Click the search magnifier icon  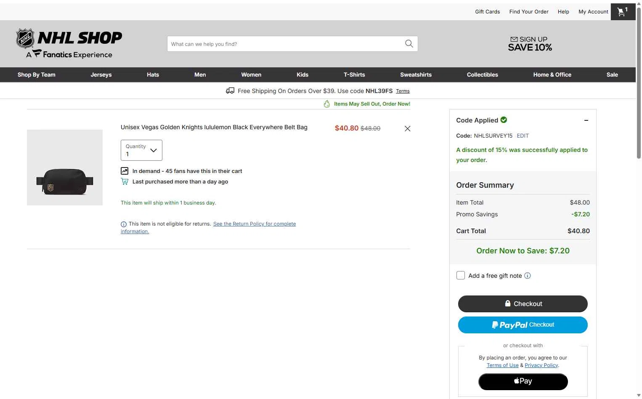[x=409, y=44]
